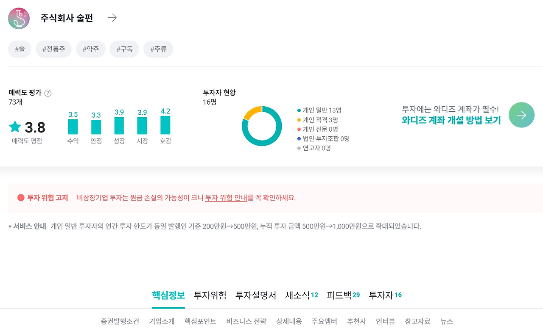The width and height of the screenshot is (543, 334).
Task: Click the 호감 score bar rated 4.2
Action: [x=165, y=126]
